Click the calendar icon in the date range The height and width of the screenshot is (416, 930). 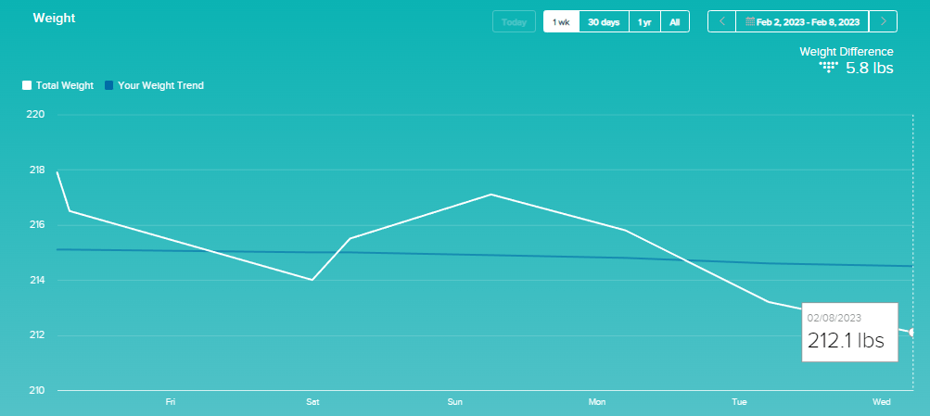point(750,21)
